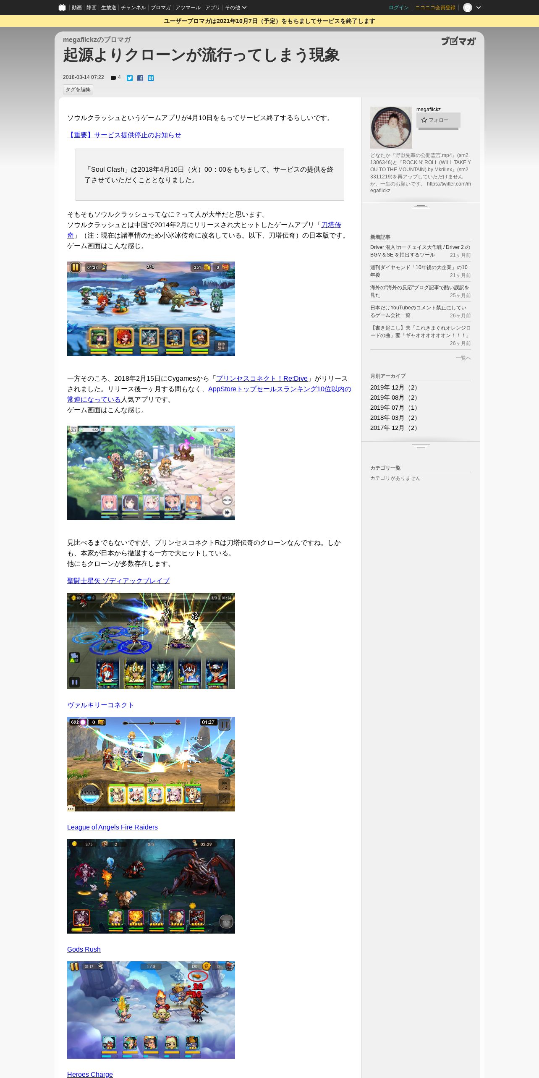Expand the その他 dropdown
This screenshot has width=539, height=1078.
point(235,8)
